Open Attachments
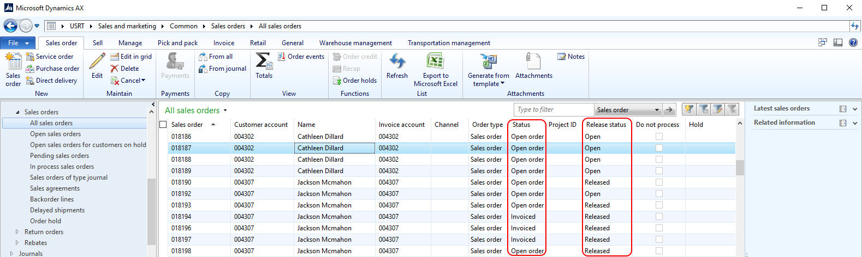Image resolution: width=862 pixels, height=257 pixels. [533, 66]
